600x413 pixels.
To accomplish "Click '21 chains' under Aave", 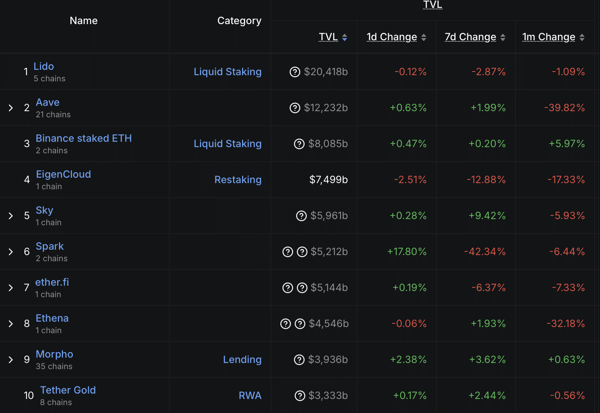I will (x=53, y=114).
